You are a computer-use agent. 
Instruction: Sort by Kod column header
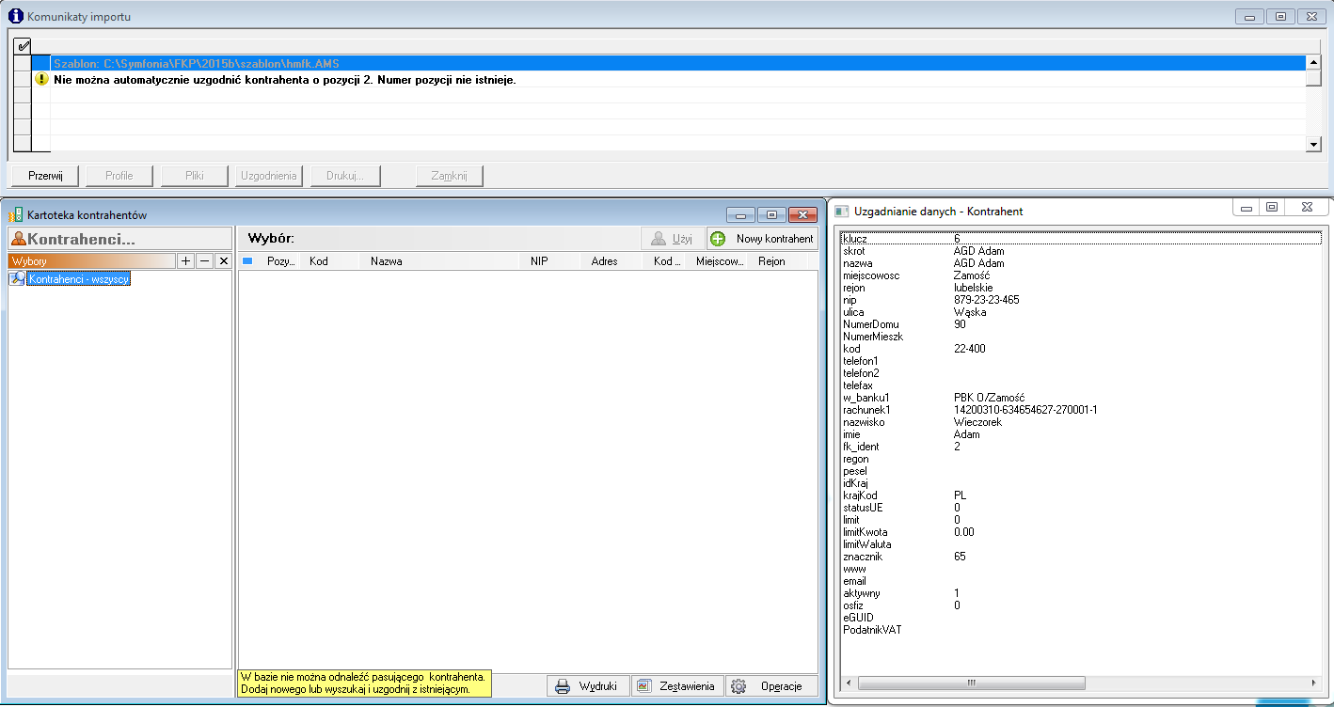(x=329, y=261)
